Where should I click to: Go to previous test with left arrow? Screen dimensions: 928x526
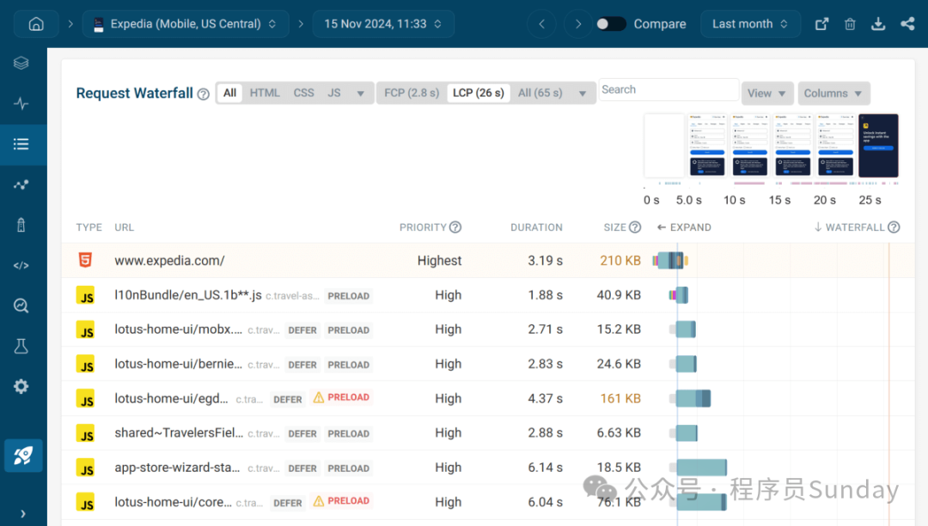[x=541, y=24]
